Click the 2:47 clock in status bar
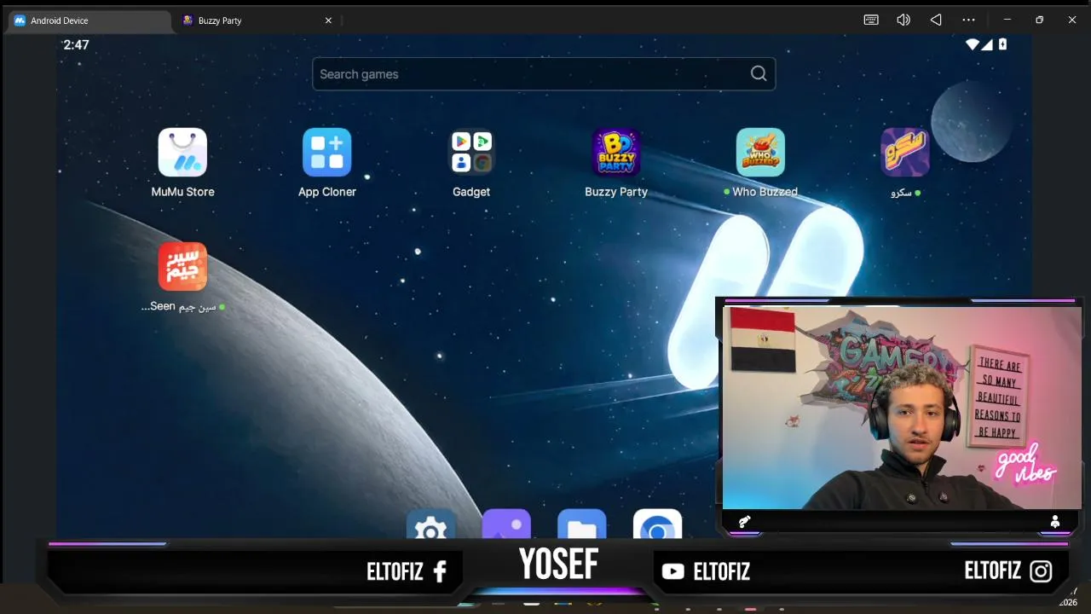The image size is (1091, 614). tap(76, 44)
